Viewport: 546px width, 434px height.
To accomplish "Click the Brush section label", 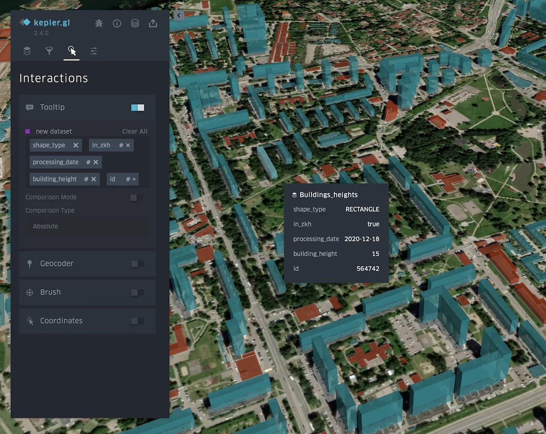I will click(x=50, y=292).
